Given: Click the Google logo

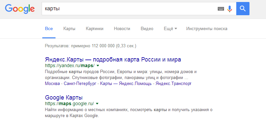Looking at the screenshot, I should pyautogui.click(x=20, y=9).
